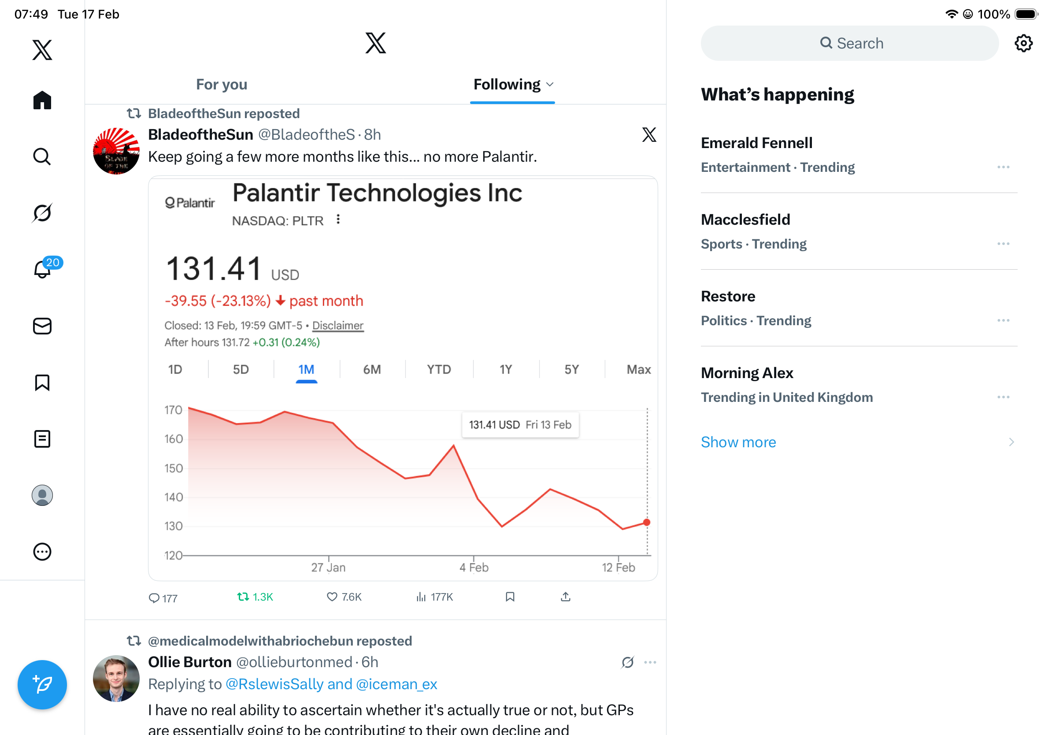Tap the blue compose post button
This screenshot has height=735, width=1052.
point(42,685)
